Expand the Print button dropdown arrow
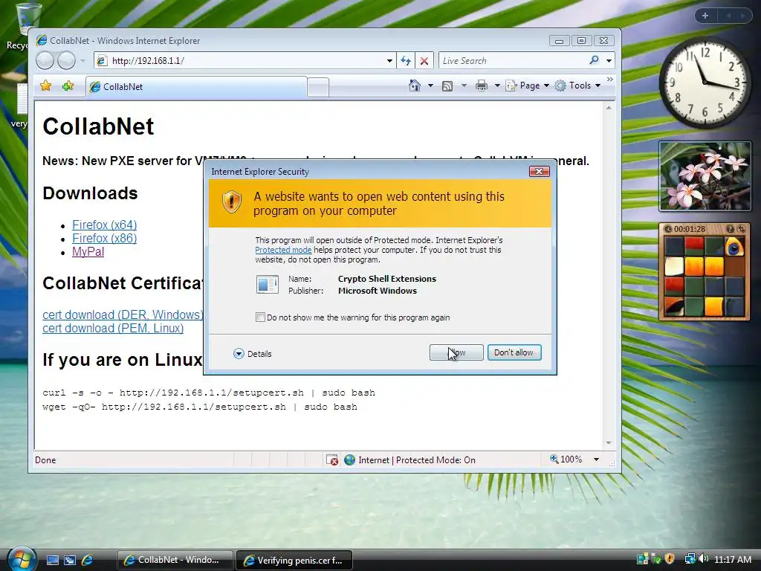This screenshot has width=761, height=571. pos(497,86)
